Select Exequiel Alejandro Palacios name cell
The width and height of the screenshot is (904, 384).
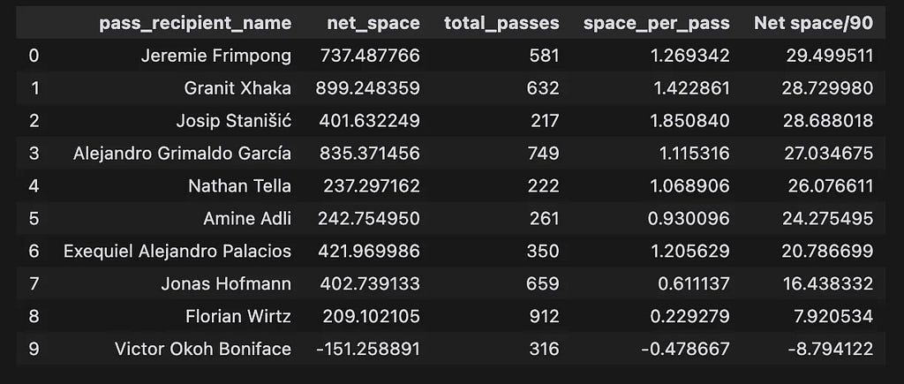177,252
